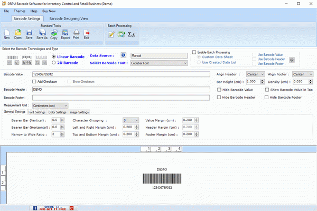Click the Export icon
The image size is (317, 211).
(66, 34)
